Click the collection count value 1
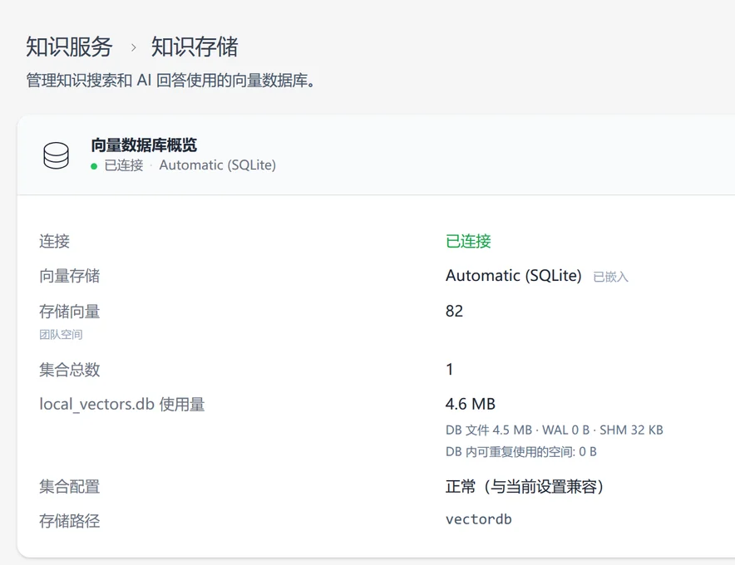 450,370
